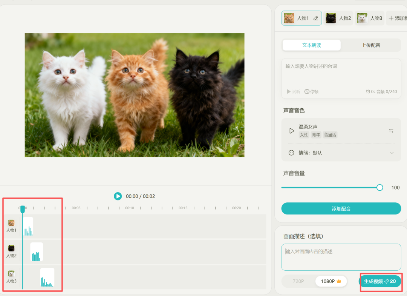Click the swap voice arrows icon
The width and height of the screenshot is (407, 296).
point(391,131)
